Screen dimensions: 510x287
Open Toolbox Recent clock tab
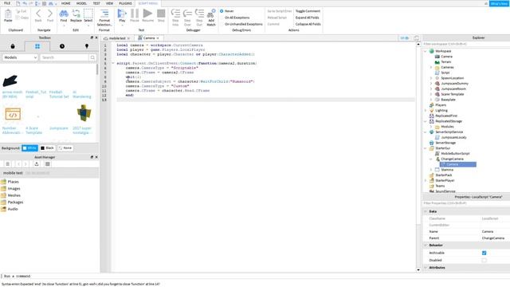pos(62,46)
